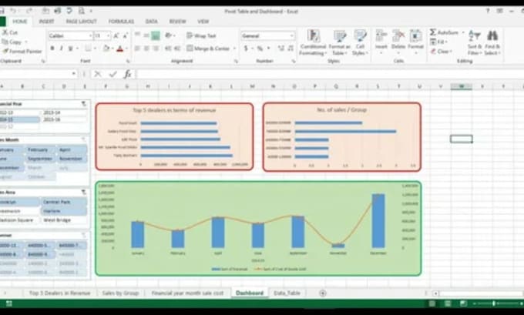Viewport: 524px width, 315px height.
Task: Toggle 2013-14 in Financial Year slicer
Action: point(64,112)
